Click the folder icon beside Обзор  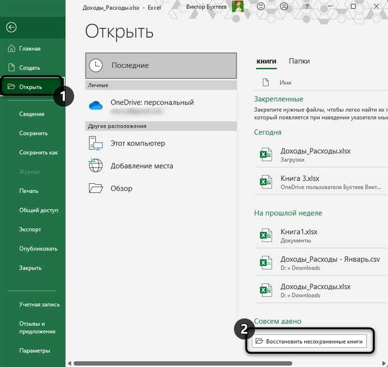click(96, 188)
